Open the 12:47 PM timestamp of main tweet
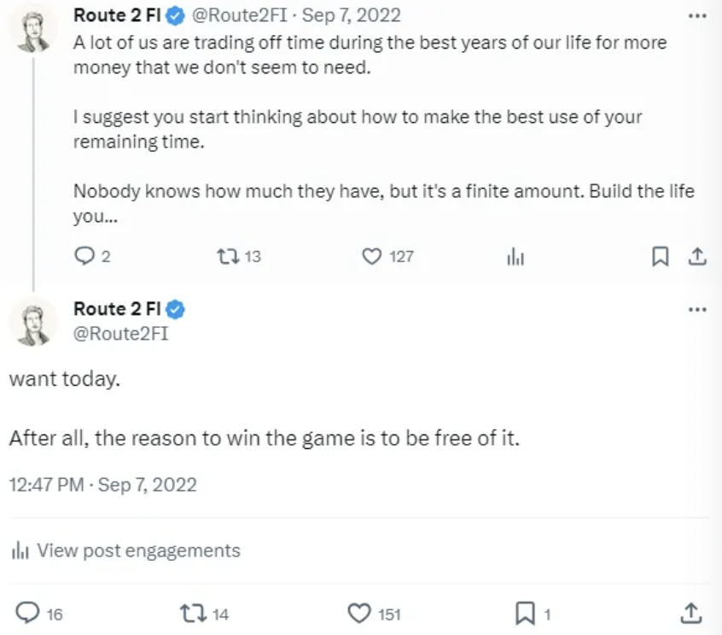This screenshot has height=635, width=722. point(46,485)
